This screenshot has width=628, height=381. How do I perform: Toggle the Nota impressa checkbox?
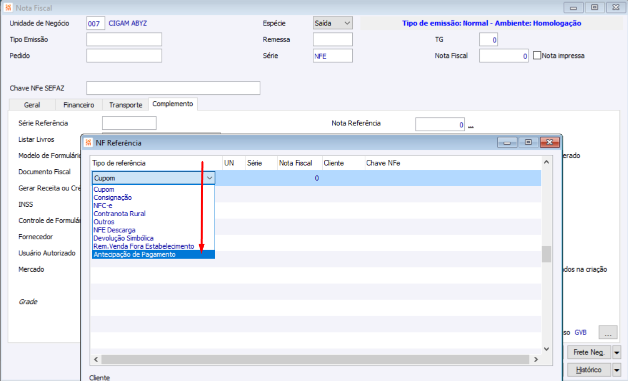(x=537, y=56)
